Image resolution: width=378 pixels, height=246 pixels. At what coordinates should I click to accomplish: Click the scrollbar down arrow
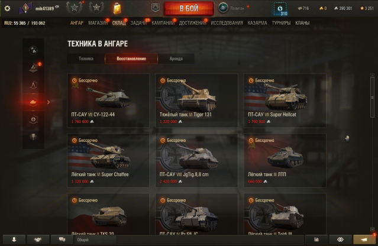pos(372,229)
